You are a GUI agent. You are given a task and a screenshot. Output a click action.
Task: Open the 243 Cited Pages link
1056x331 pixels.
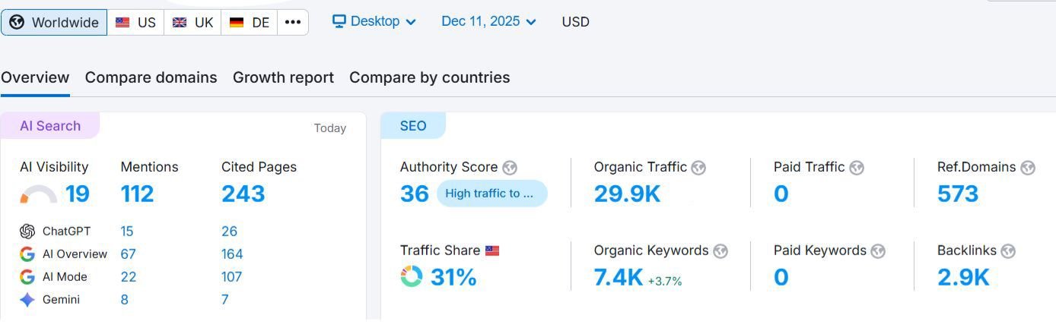243,194
